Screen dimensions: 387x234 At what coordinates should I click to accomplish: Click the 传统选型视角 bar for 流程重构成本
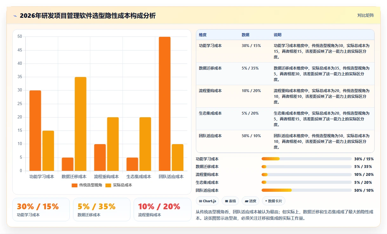click(x=100, y=157)
